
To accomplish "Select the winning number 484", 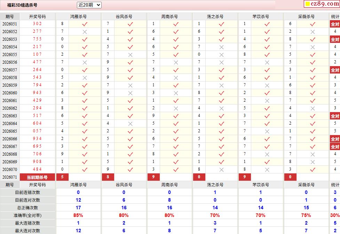I will [37, 169].
